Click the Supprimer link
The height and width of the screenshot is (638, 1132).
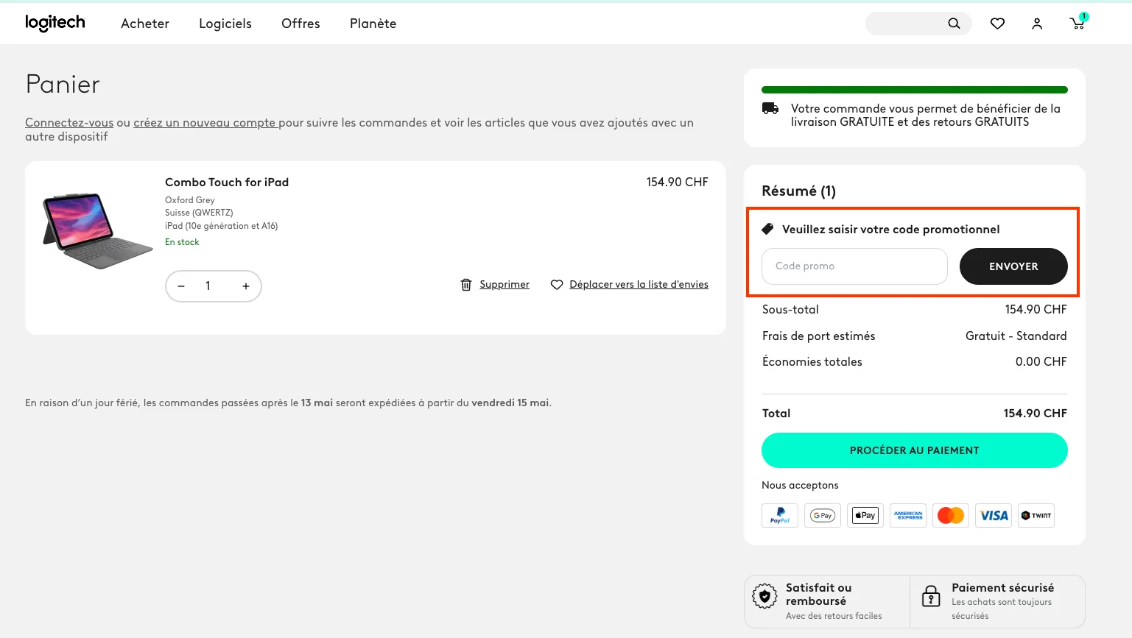point(505,285)
